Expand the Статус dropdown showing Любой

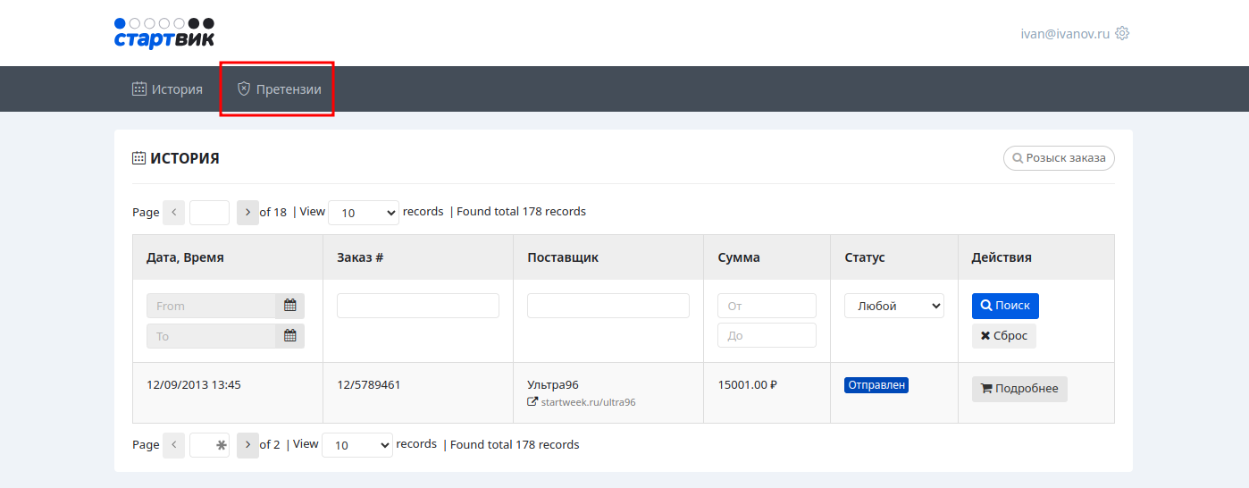893,306
